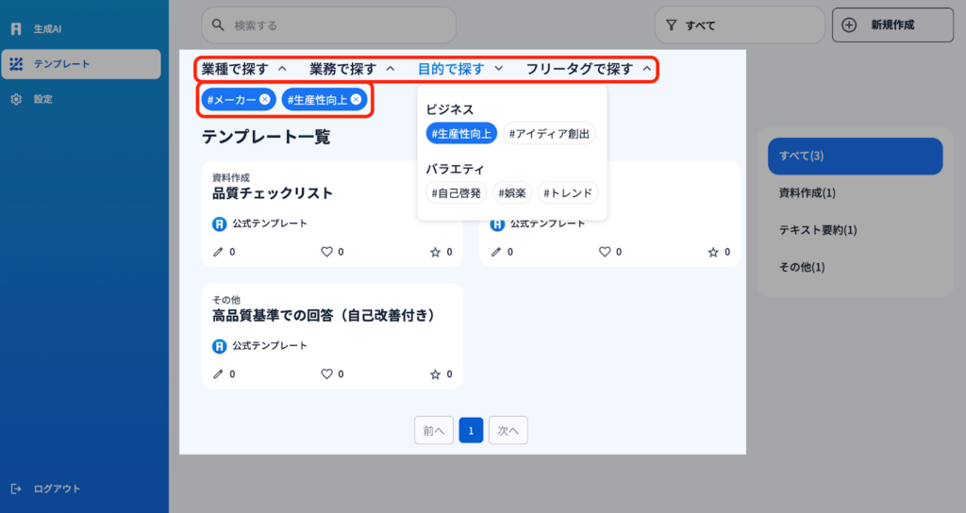This screenshot has width=966, height=513.
Task: Deselect #生産性向上 in the dropdown panel
Action: pos(461,134)
